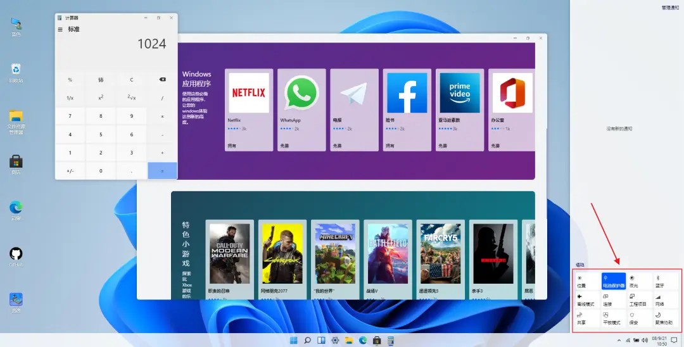684x347 pixels.
Task: Collapse the quick actions panel link
Action: point(579,265)
